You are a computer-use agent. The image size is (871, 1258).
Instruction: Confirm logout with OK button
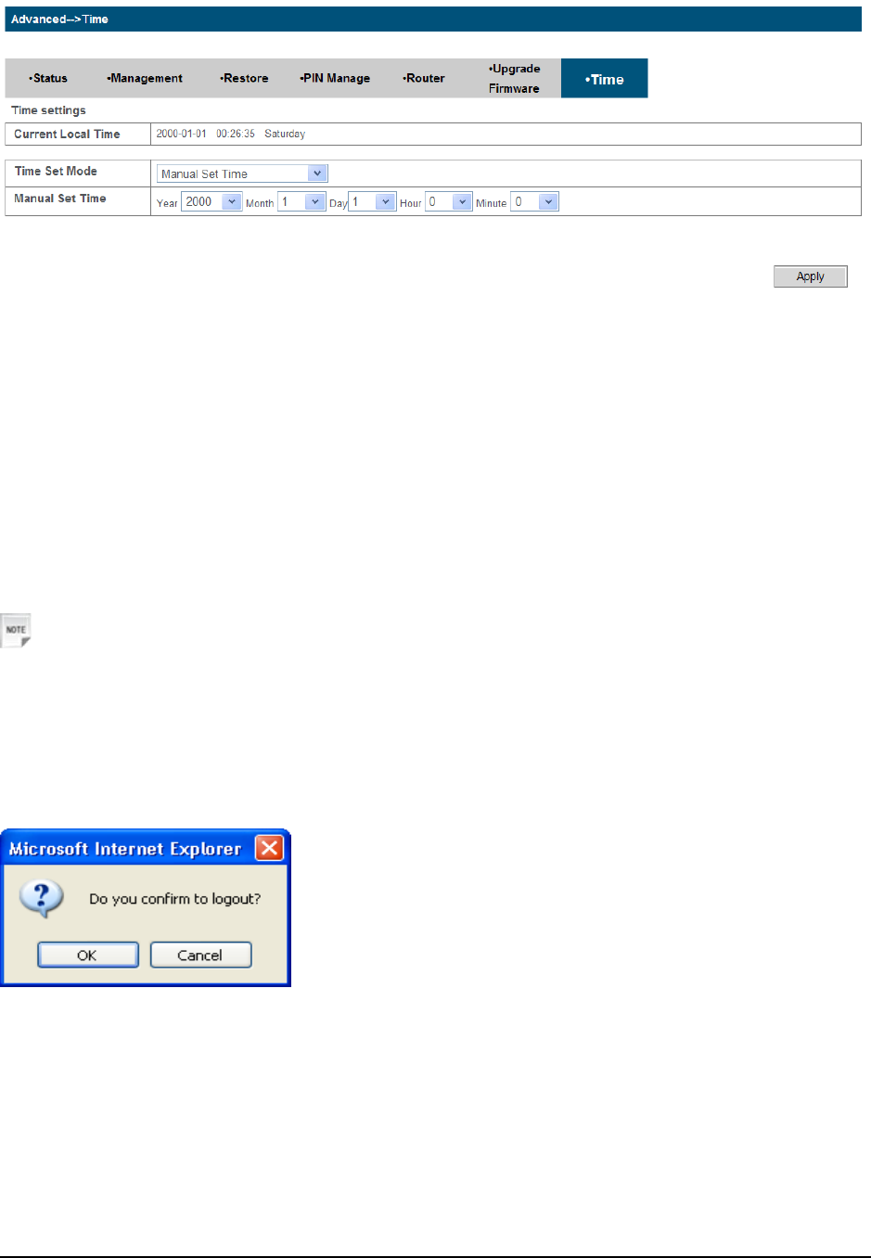87,955
